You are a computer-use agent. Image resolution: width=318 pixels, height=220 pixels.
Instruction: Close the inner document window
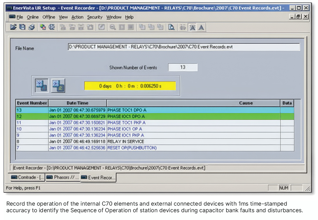[x=306, y=17]
